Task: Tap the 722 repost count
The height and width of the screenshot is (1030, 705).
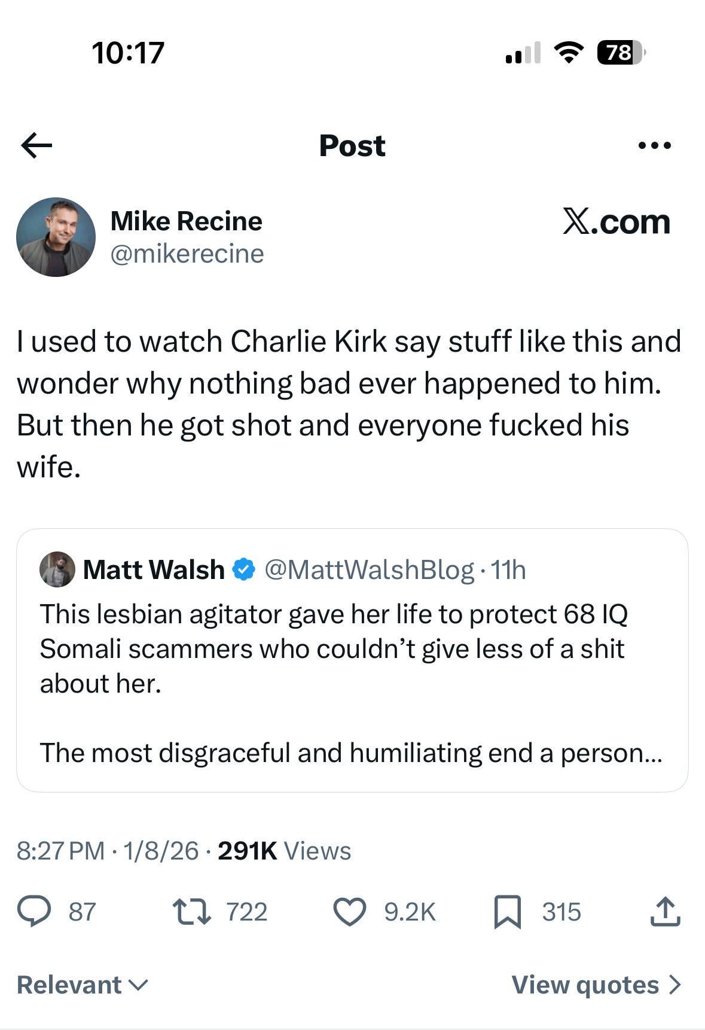Action: 246,912
